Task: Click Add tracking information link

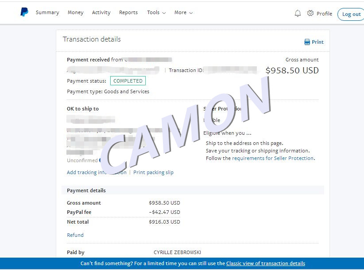Action: 97,172
